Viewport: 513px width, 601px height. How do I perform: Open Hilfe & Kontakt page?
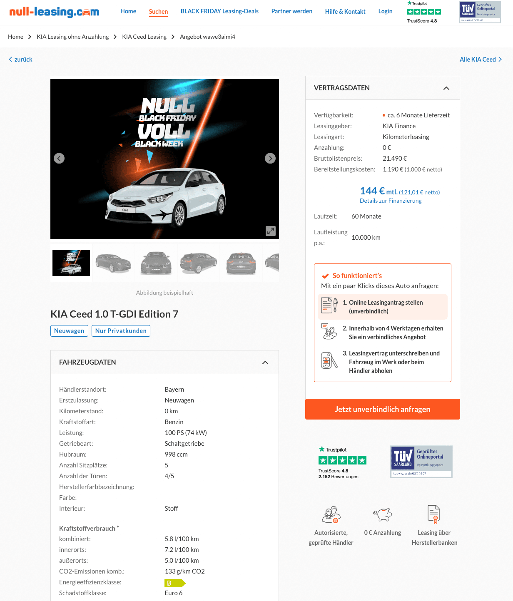click(345, 12)
